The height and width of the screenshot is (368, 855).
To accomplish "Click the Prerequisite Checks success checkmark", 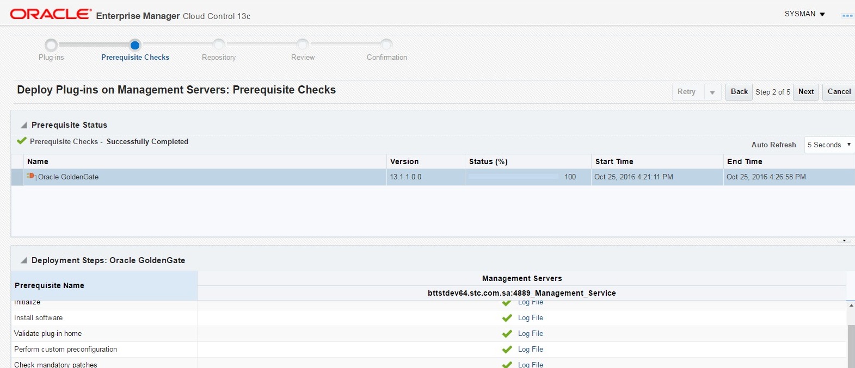I will tap(22, 141).
